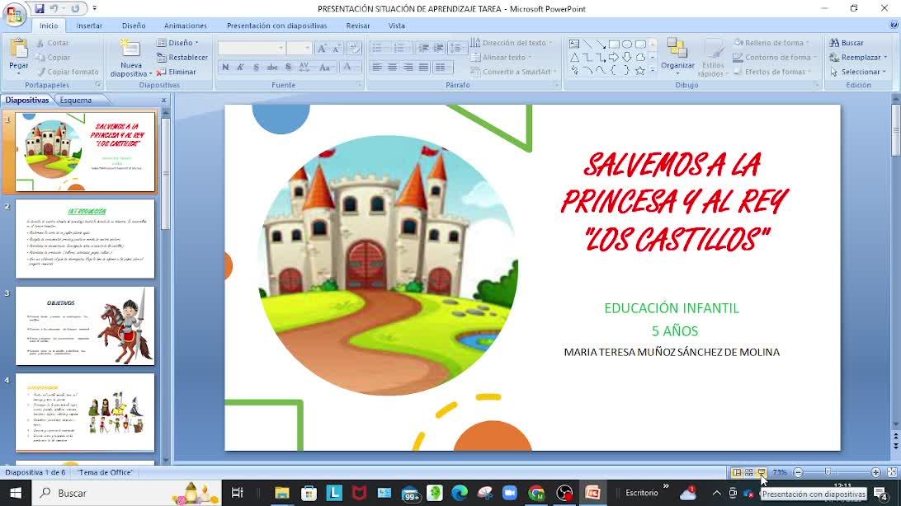
Task: Switch to slide sorter view icon
Action: (x=749, y=472)
